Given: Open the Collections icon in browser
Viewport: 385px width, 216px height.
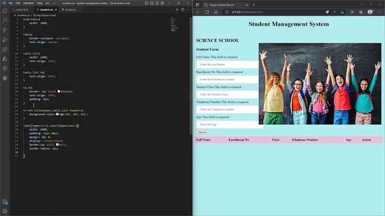Looking at the screenshot, I should pyautogui.click(x=361, y=12).
